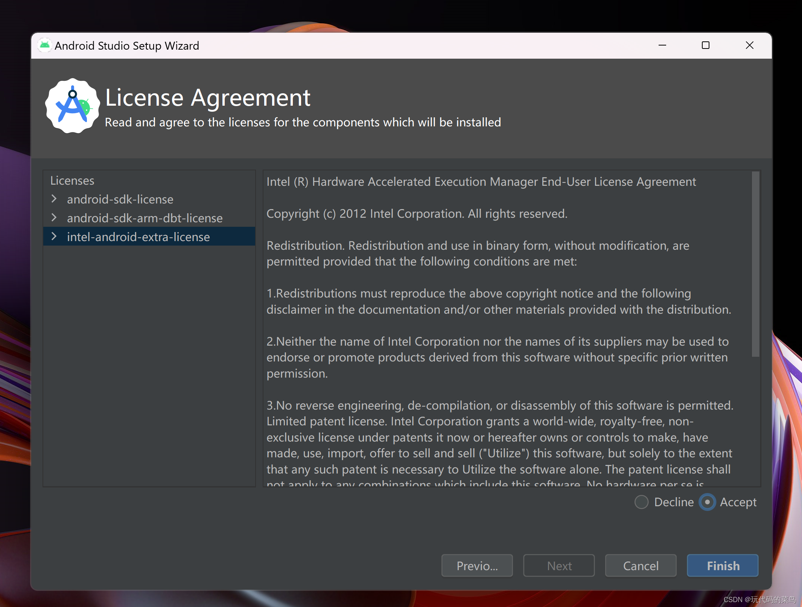
Task: Click the Android Studio logo in header
Action: (72, 106)
